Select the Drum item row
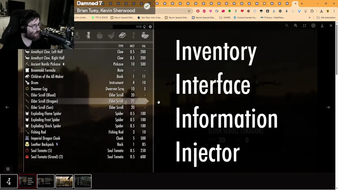 86,83
